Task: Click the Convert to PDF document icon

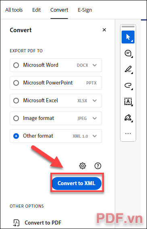Action: pyautogui.click(x=17, y=223)
